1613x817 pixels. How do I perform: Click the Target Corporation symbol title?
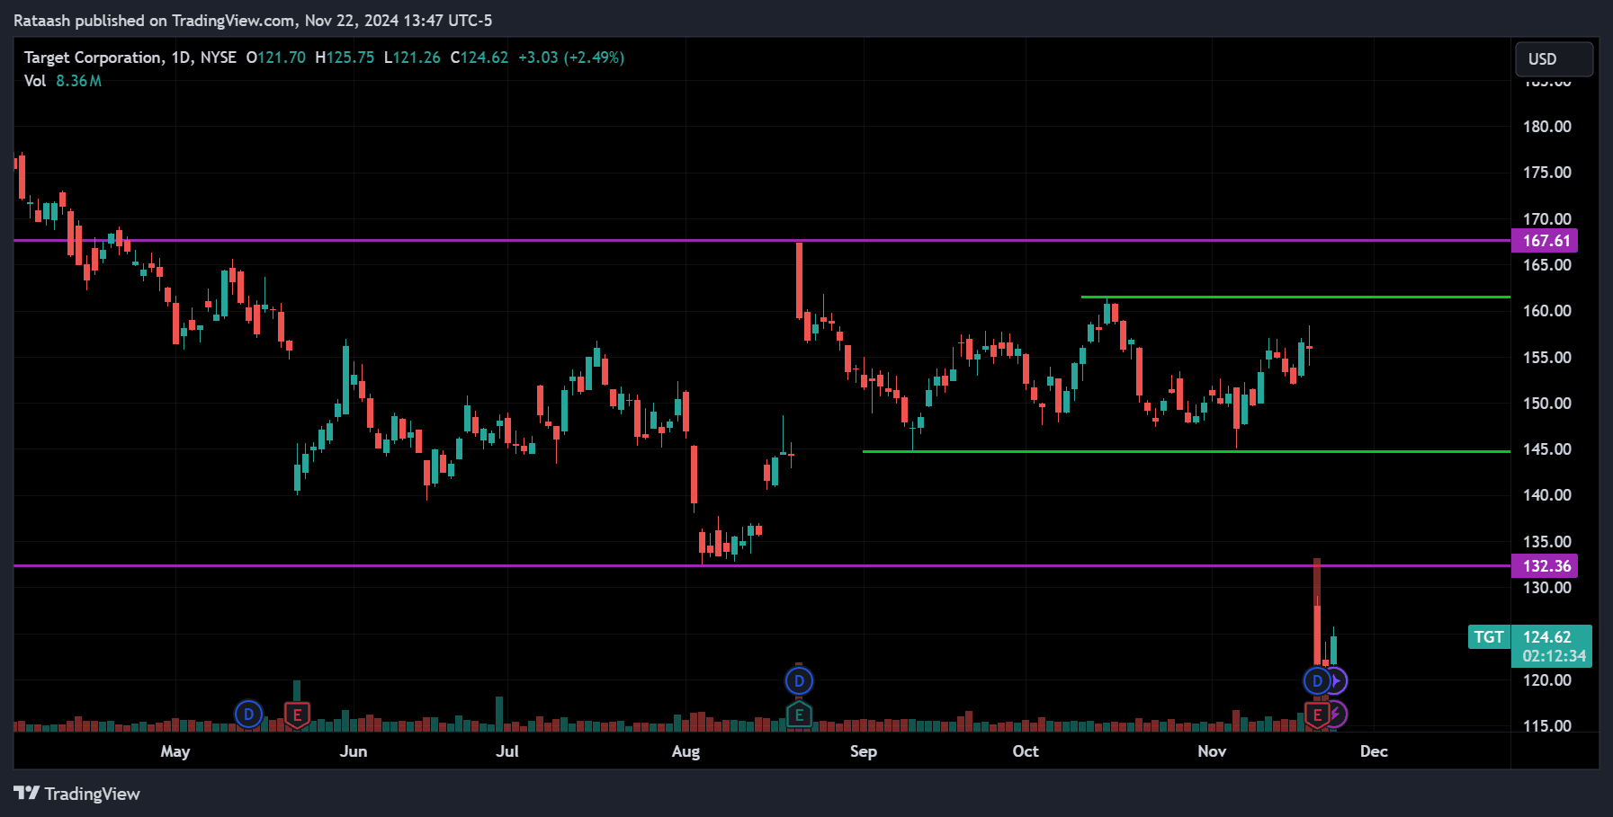point(93,58)
